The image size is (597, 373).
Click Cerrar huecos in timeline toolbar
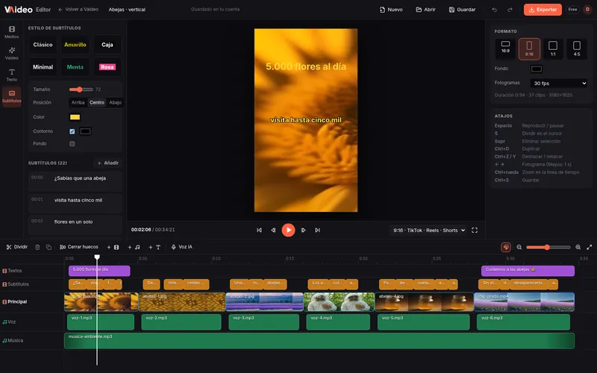(79, 247)
